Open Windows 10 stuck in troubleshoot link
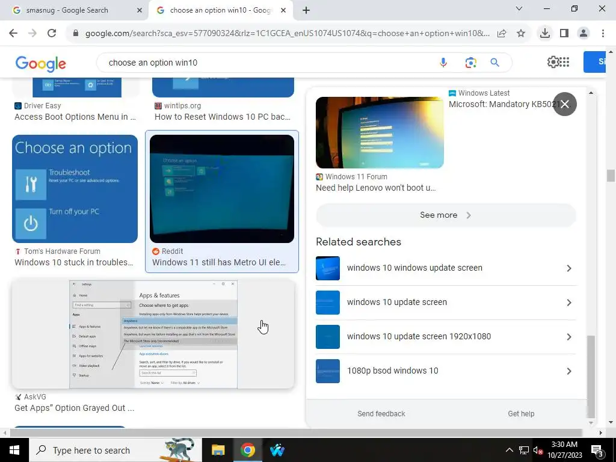The image size is (616, 462). click(x=74, y=262)
